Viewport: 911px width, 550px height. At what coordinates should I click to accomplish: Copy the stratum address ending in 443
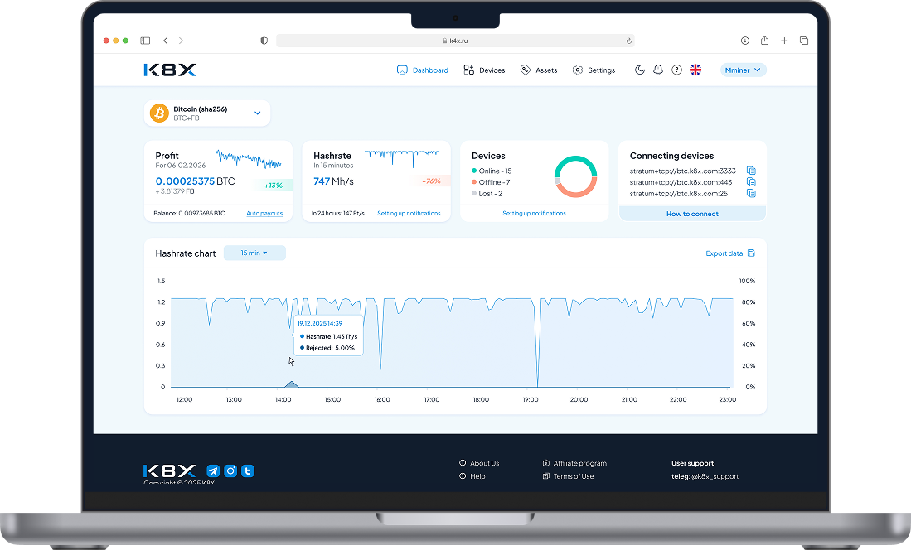pyautogui.click(x=751, y=182)
